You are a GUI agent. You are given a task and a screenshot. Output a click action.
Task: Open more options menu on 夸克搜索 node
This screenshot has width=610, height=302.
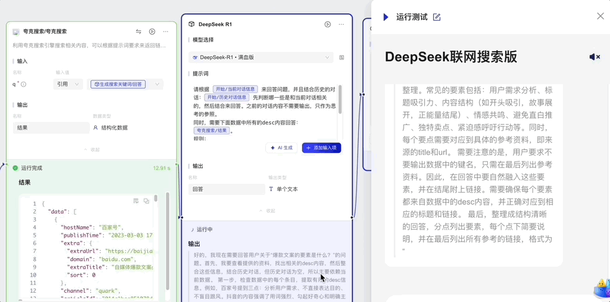coord(166,32)
